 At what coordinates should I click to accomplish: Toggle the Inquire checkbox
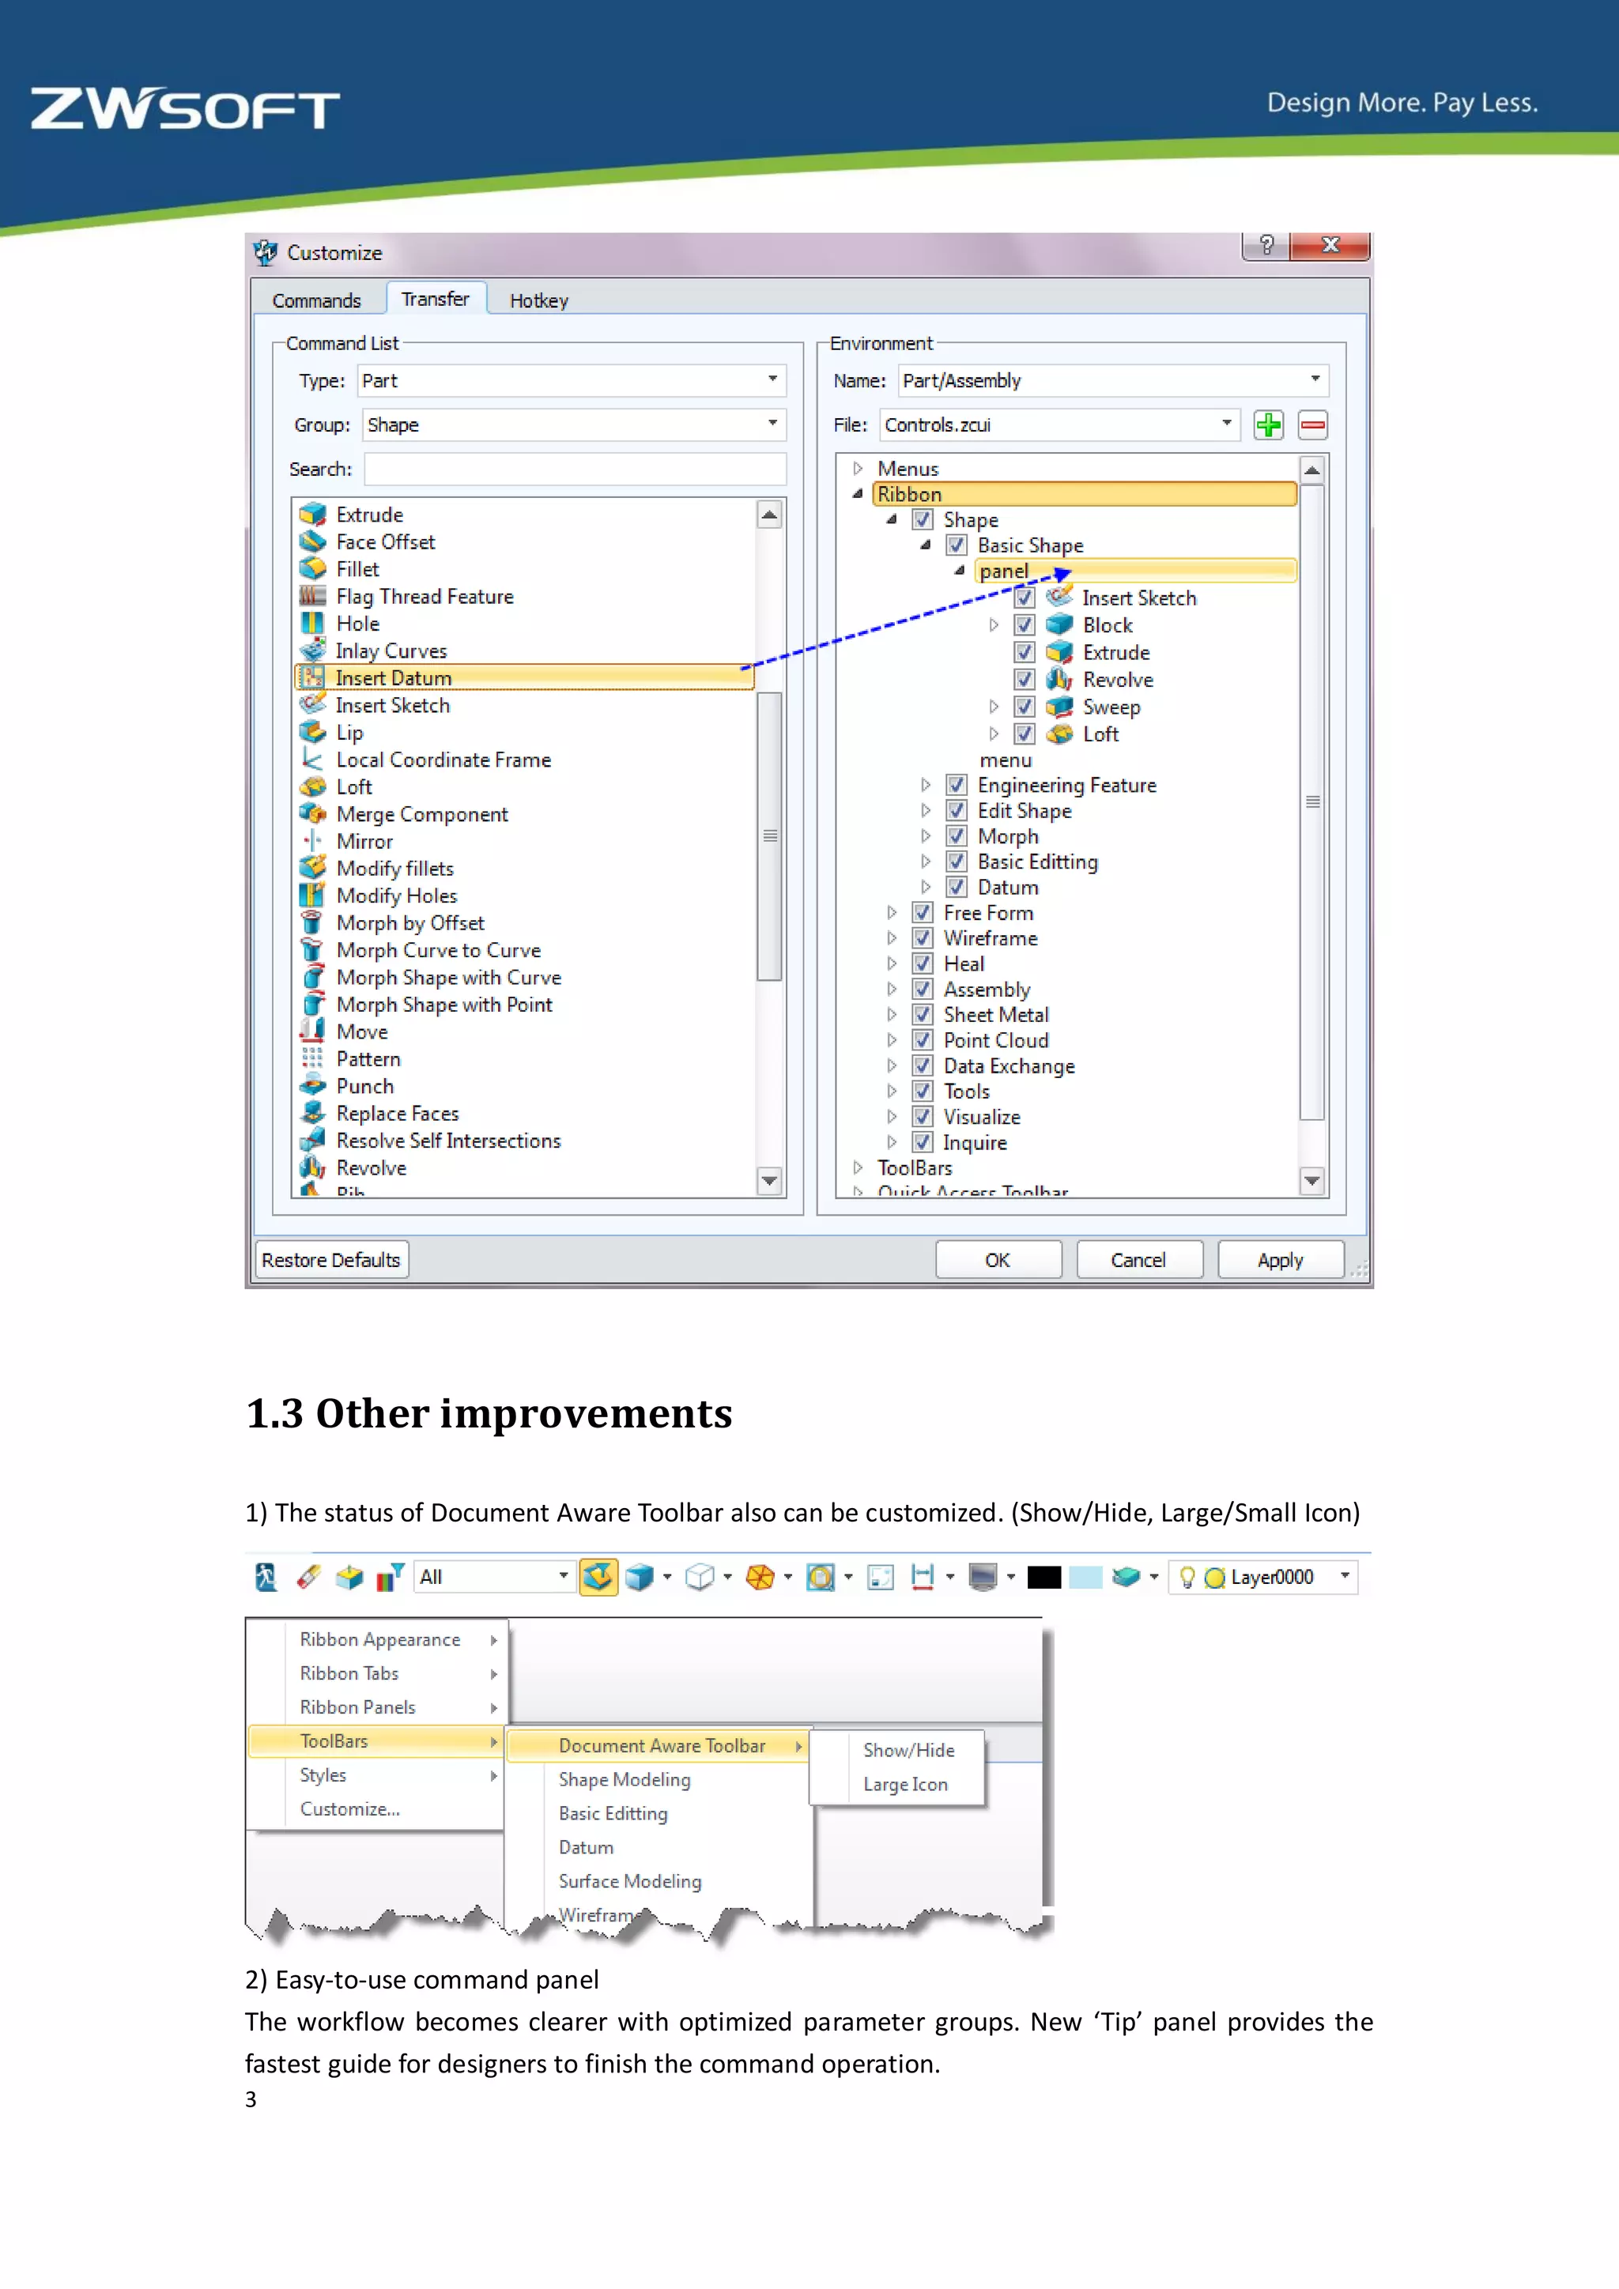pyautogui.click(x=923, y=1142)
